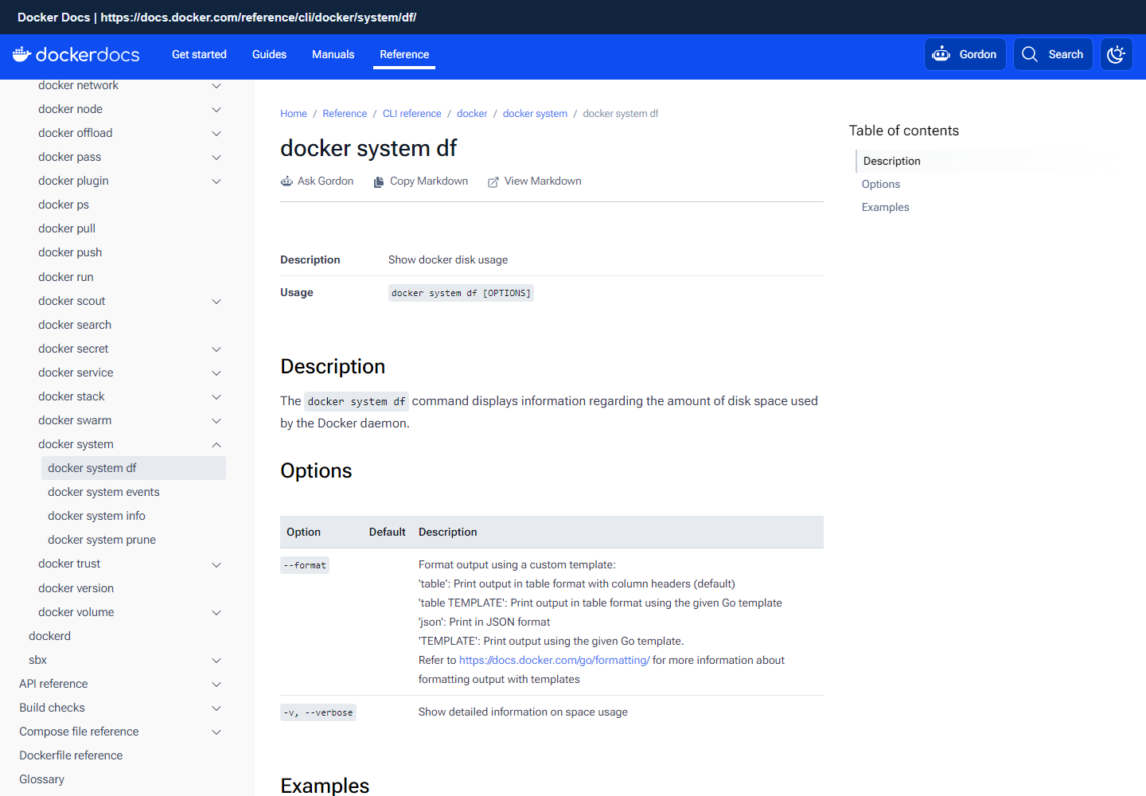This screenshot has width=1146, height=796.
Task: Open docker system info sidebar item
Action: pyautogui.click(x=96, y=516)
